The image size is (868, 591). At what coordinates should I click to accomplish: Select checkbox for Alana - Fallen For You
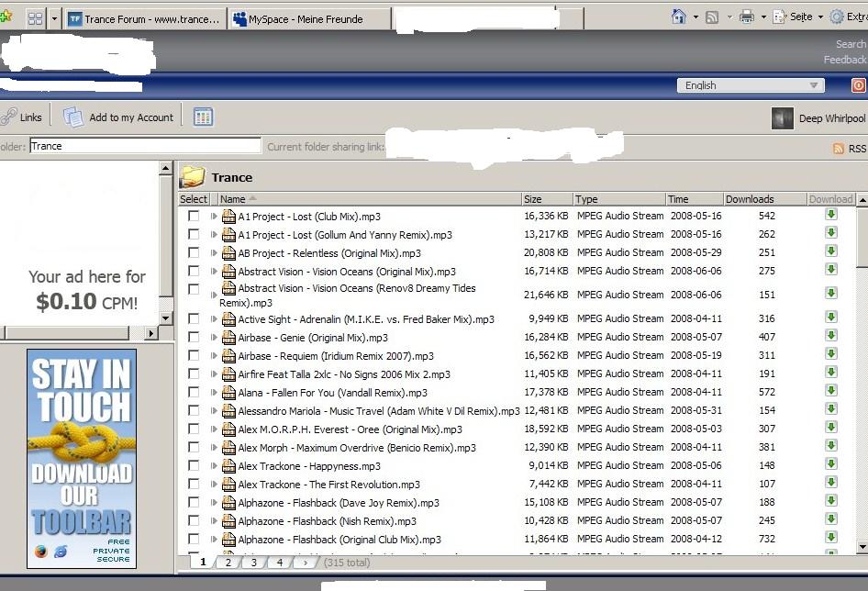194,392
